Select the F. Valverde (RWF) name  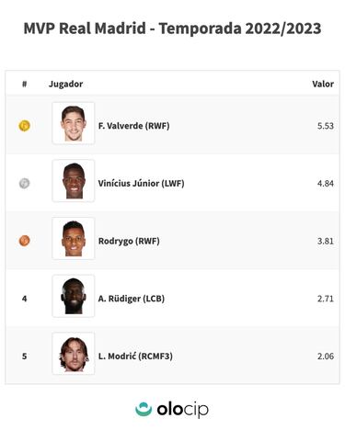click(133, 126)
